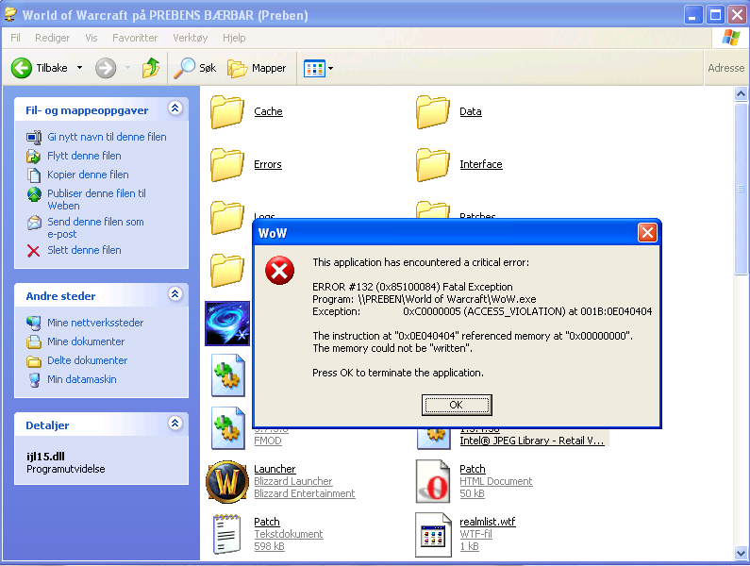750x566 pixels.
Task: Select the blue swirl WoW application icon
Action: point(227,324)
